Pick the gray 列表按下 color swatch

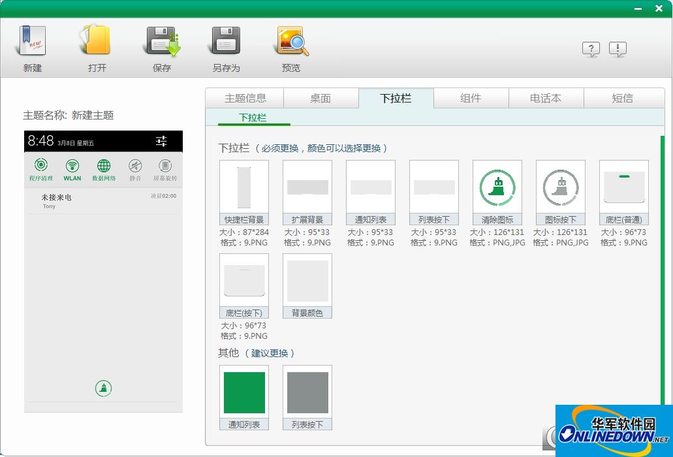[x=307, y=398]
